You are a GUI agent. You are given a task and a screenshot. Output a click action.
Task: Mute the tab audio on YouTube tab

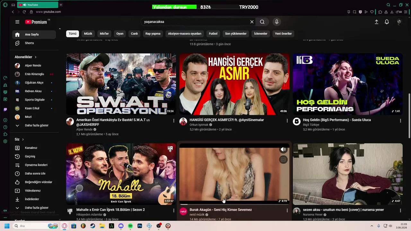25,5
